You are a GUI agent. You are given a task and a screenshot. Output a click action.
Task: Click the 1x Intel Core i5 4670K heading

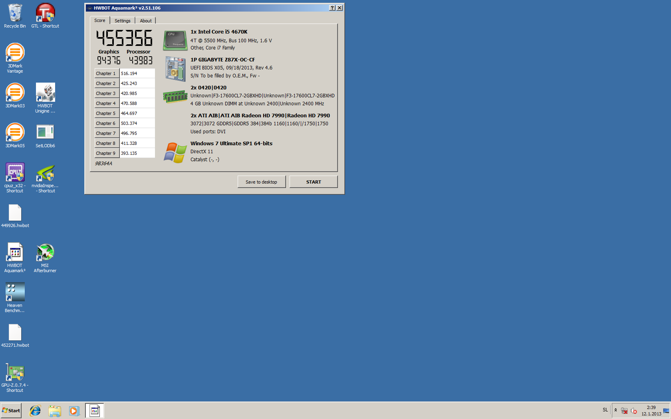(x=219, y=32)
